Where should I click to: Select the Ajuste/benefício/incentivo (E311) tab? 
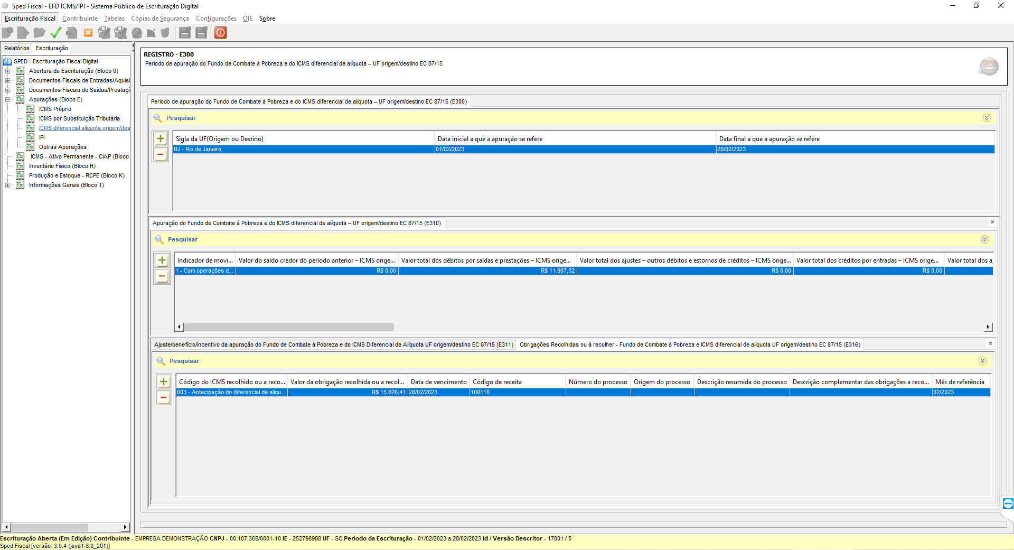(333, 344)
